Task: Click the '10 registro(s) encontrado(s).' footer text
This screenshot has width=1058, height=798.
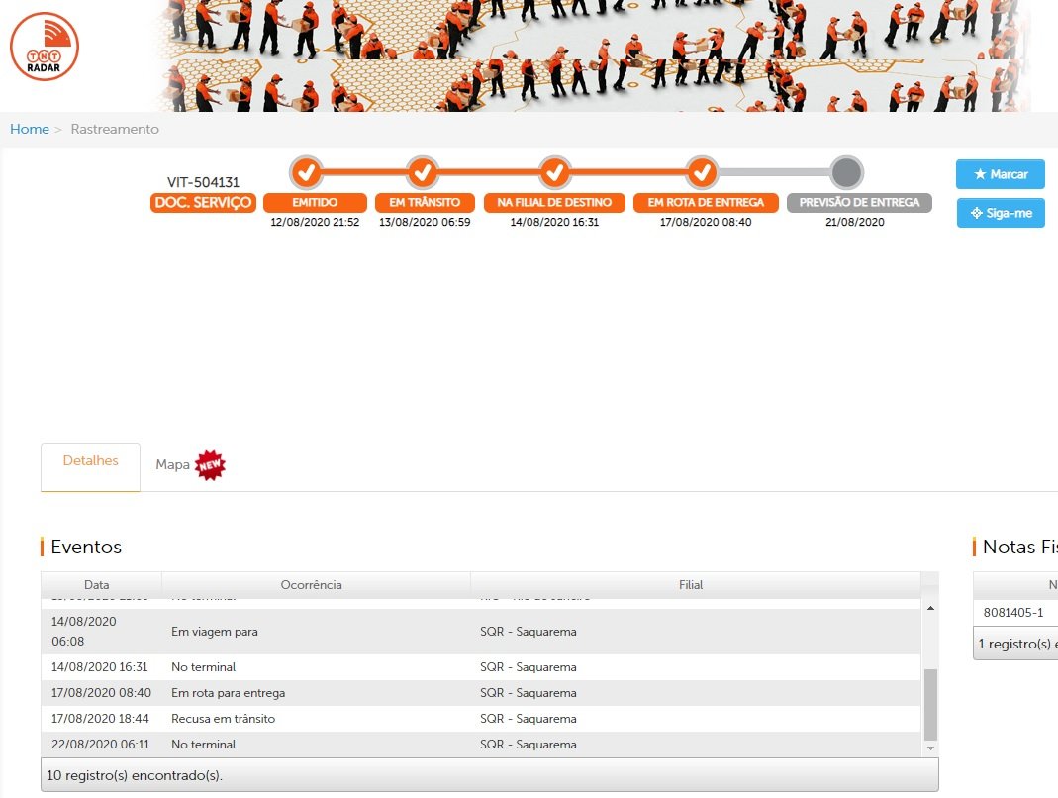Action: coord(135,775)
